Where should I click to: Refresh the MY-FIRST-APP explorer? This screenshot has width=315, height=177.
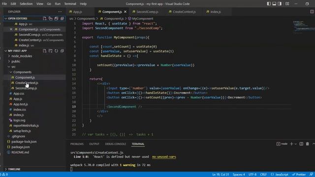pyautogui.click(x=56, y=51)
